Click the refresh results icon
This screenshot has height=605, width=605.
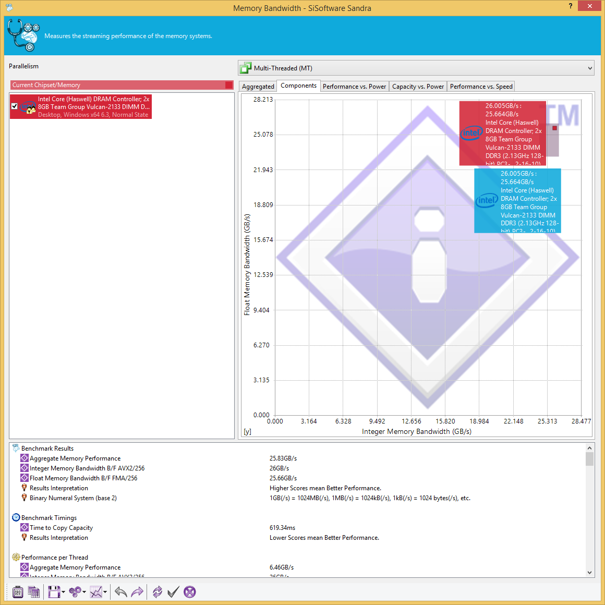coord(158,592)
